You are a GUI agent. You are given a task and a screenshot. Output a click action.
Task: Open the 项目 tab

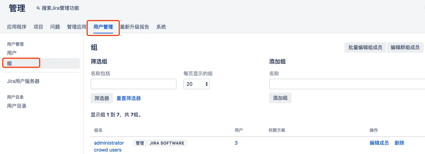tap(38, 27)
